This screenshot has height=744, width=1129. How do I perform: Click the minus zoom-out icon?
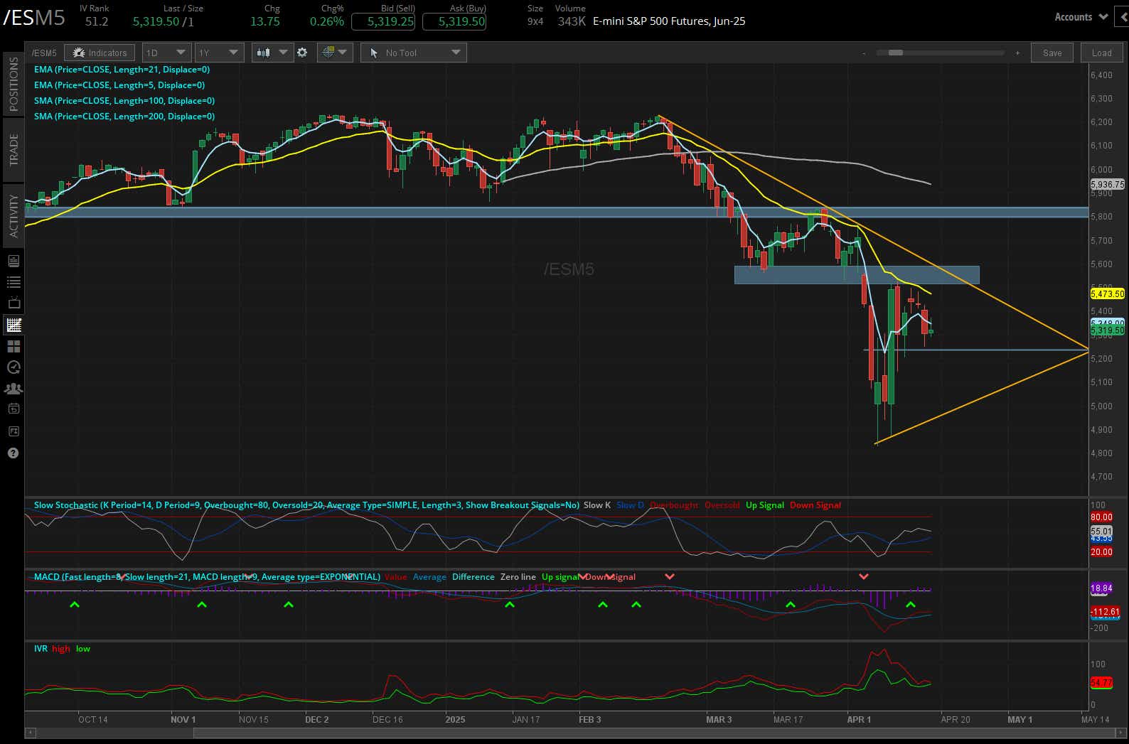tap(864, 53)
